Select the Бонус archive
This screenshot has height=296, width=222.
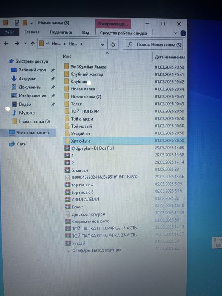coord(77,207)
